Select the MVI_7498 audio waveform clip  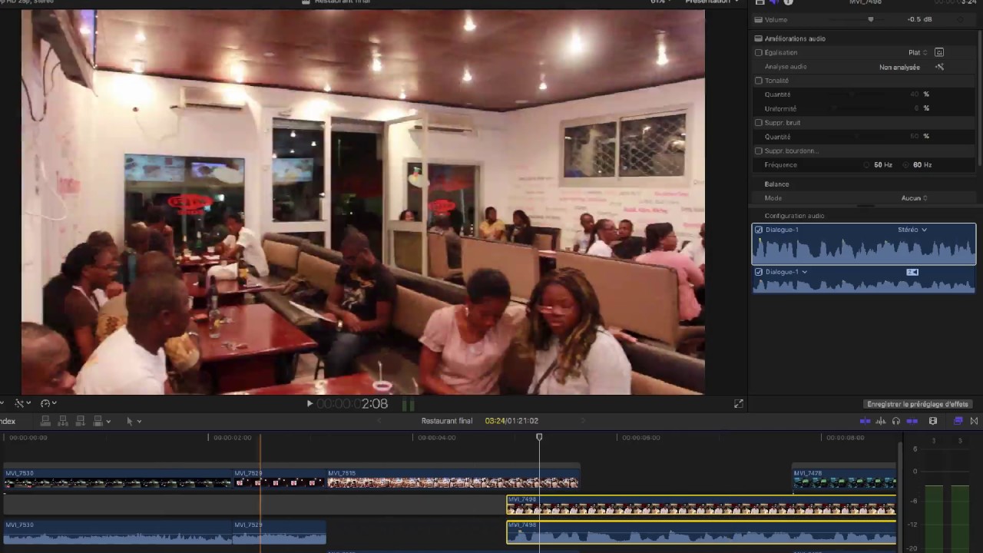tap(701, 532)
